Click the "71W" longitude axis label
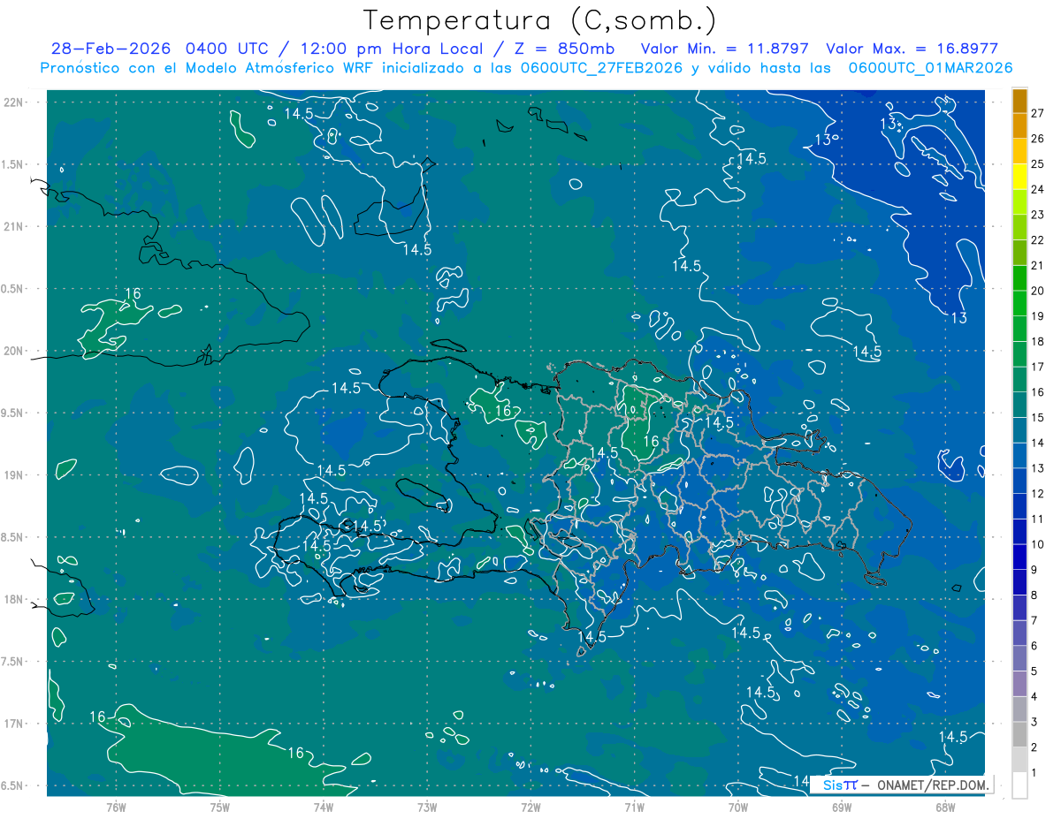The height and width of the screenshot is (819, 1061). (x=634, y=807)
